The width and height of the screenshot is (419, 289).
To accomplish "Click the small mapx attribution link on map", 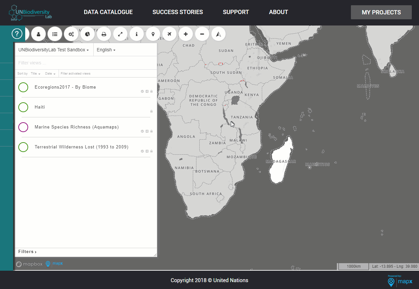I will pos(54,264).
